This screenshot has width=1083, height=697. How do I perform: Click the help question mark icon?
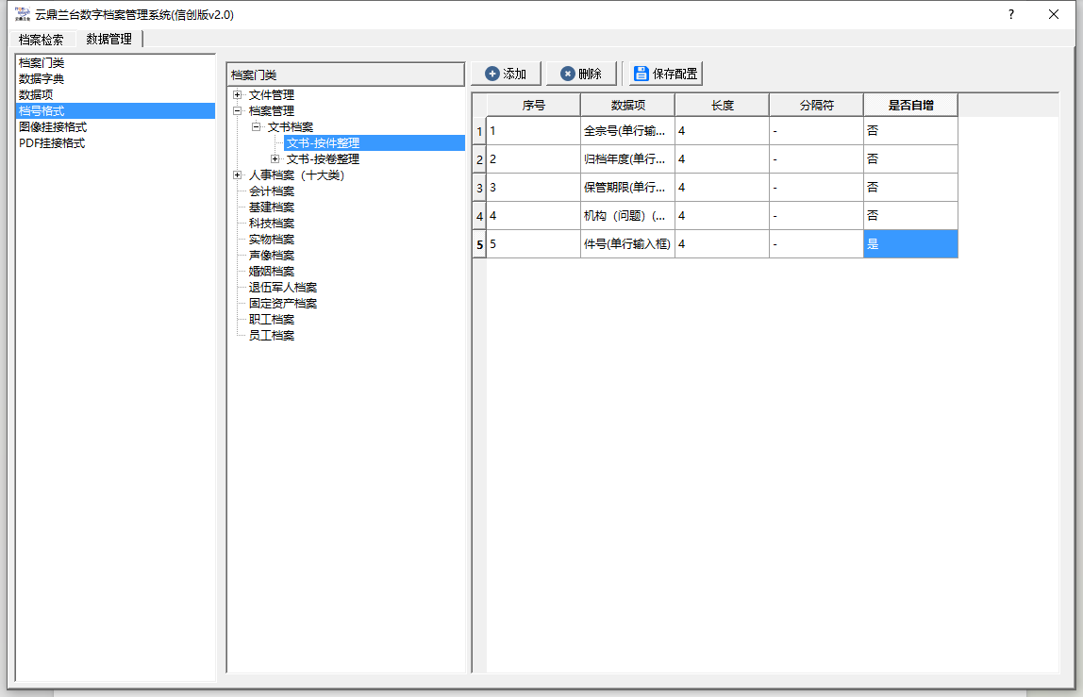coord(1011,14)
